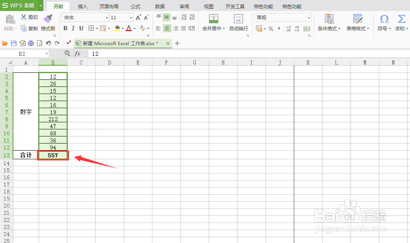Click the Paste icon
410x243 pixels.
10,19
